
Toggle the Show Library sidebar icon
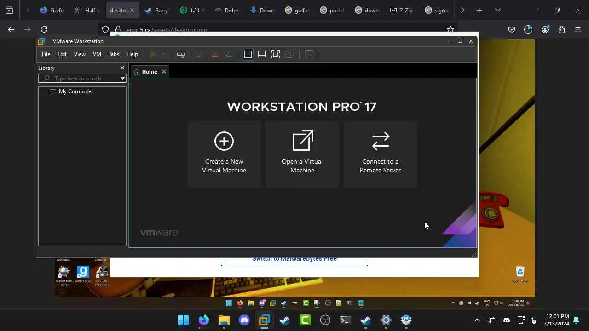tap(248, 54)
